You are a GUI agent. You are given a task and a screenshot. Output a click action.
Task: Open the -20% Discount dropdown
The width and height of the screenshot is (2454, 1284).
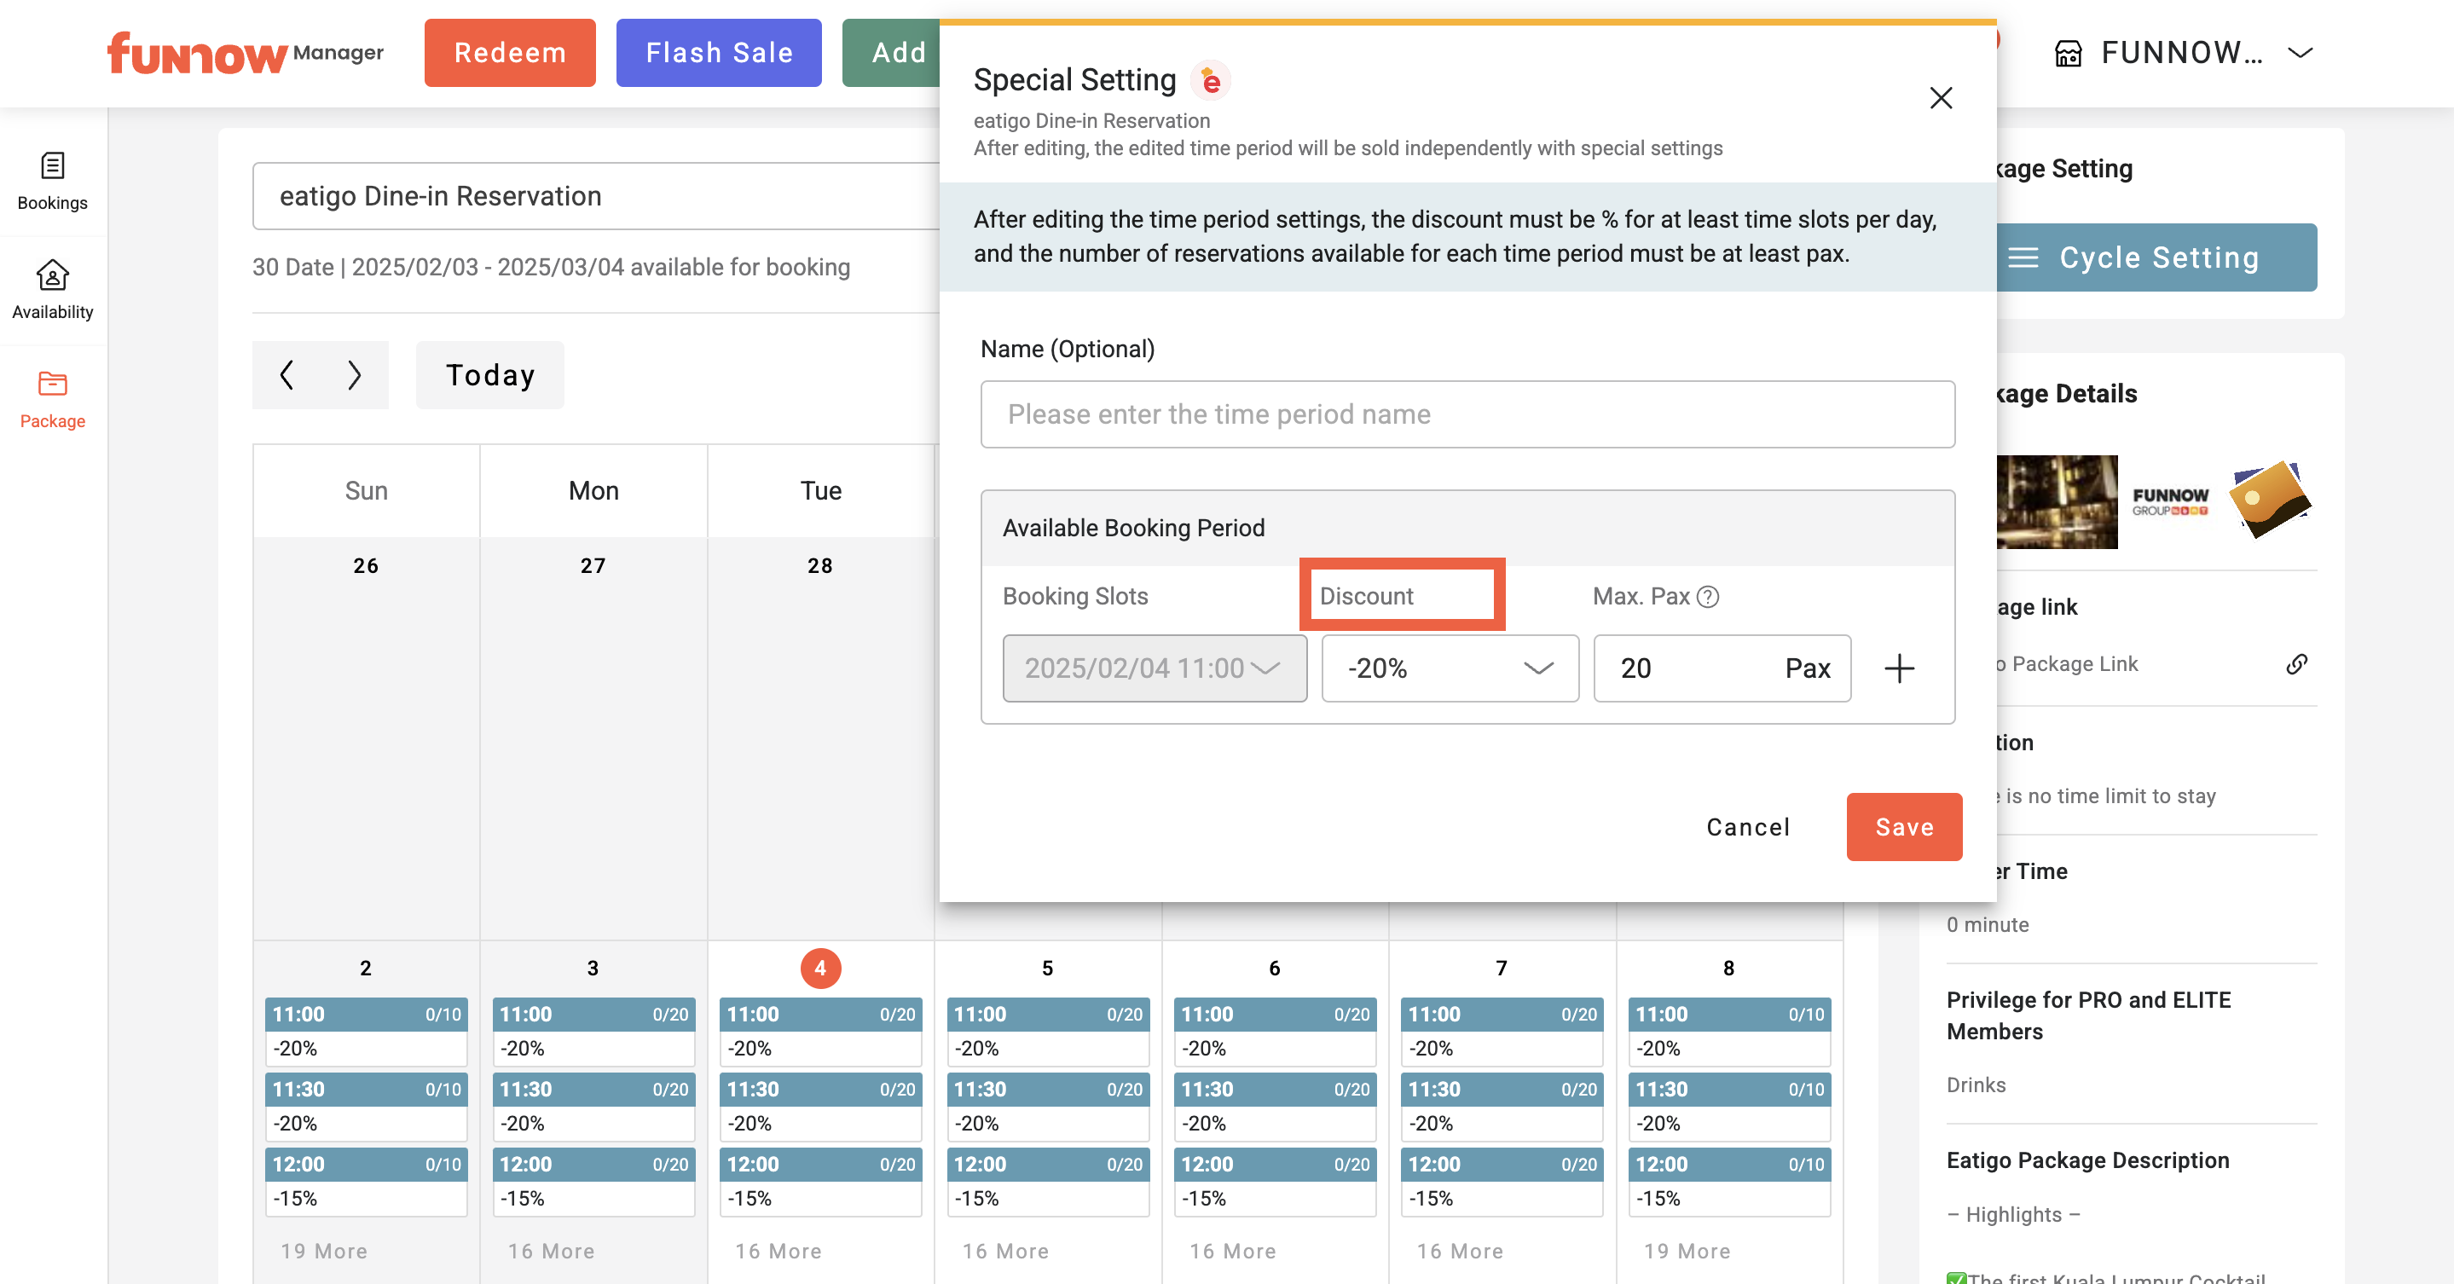coord(1450,668)
